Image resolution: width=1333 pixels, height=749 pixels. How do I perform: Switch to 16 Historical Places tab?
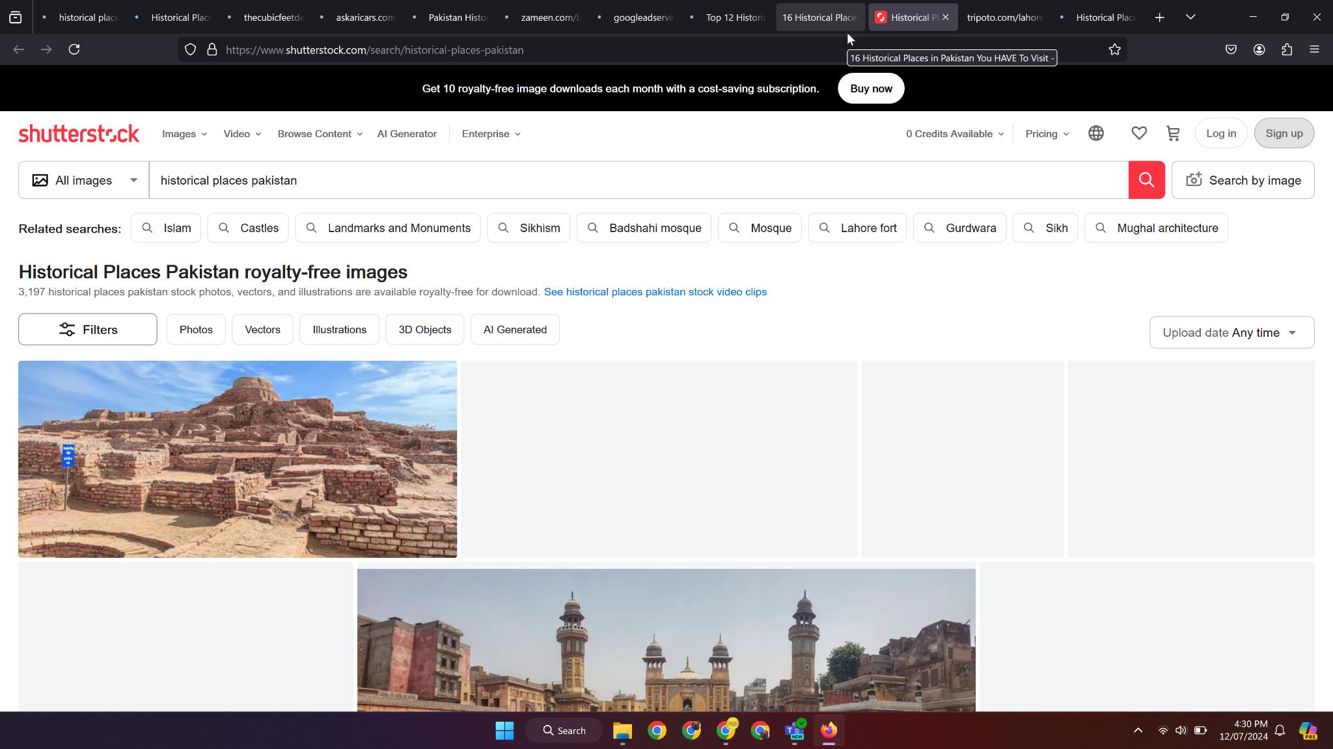tap(820, 18)
